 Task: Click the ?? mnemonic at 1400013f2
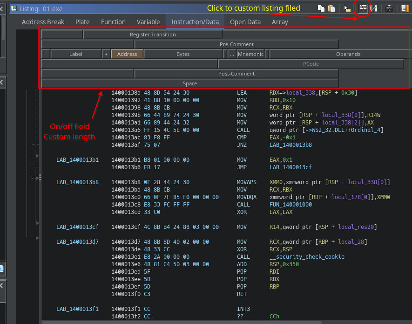240,317
